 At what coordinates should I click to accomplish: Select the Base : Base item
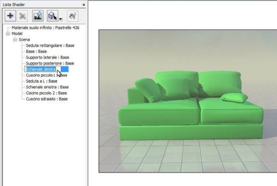pos(36,51)
